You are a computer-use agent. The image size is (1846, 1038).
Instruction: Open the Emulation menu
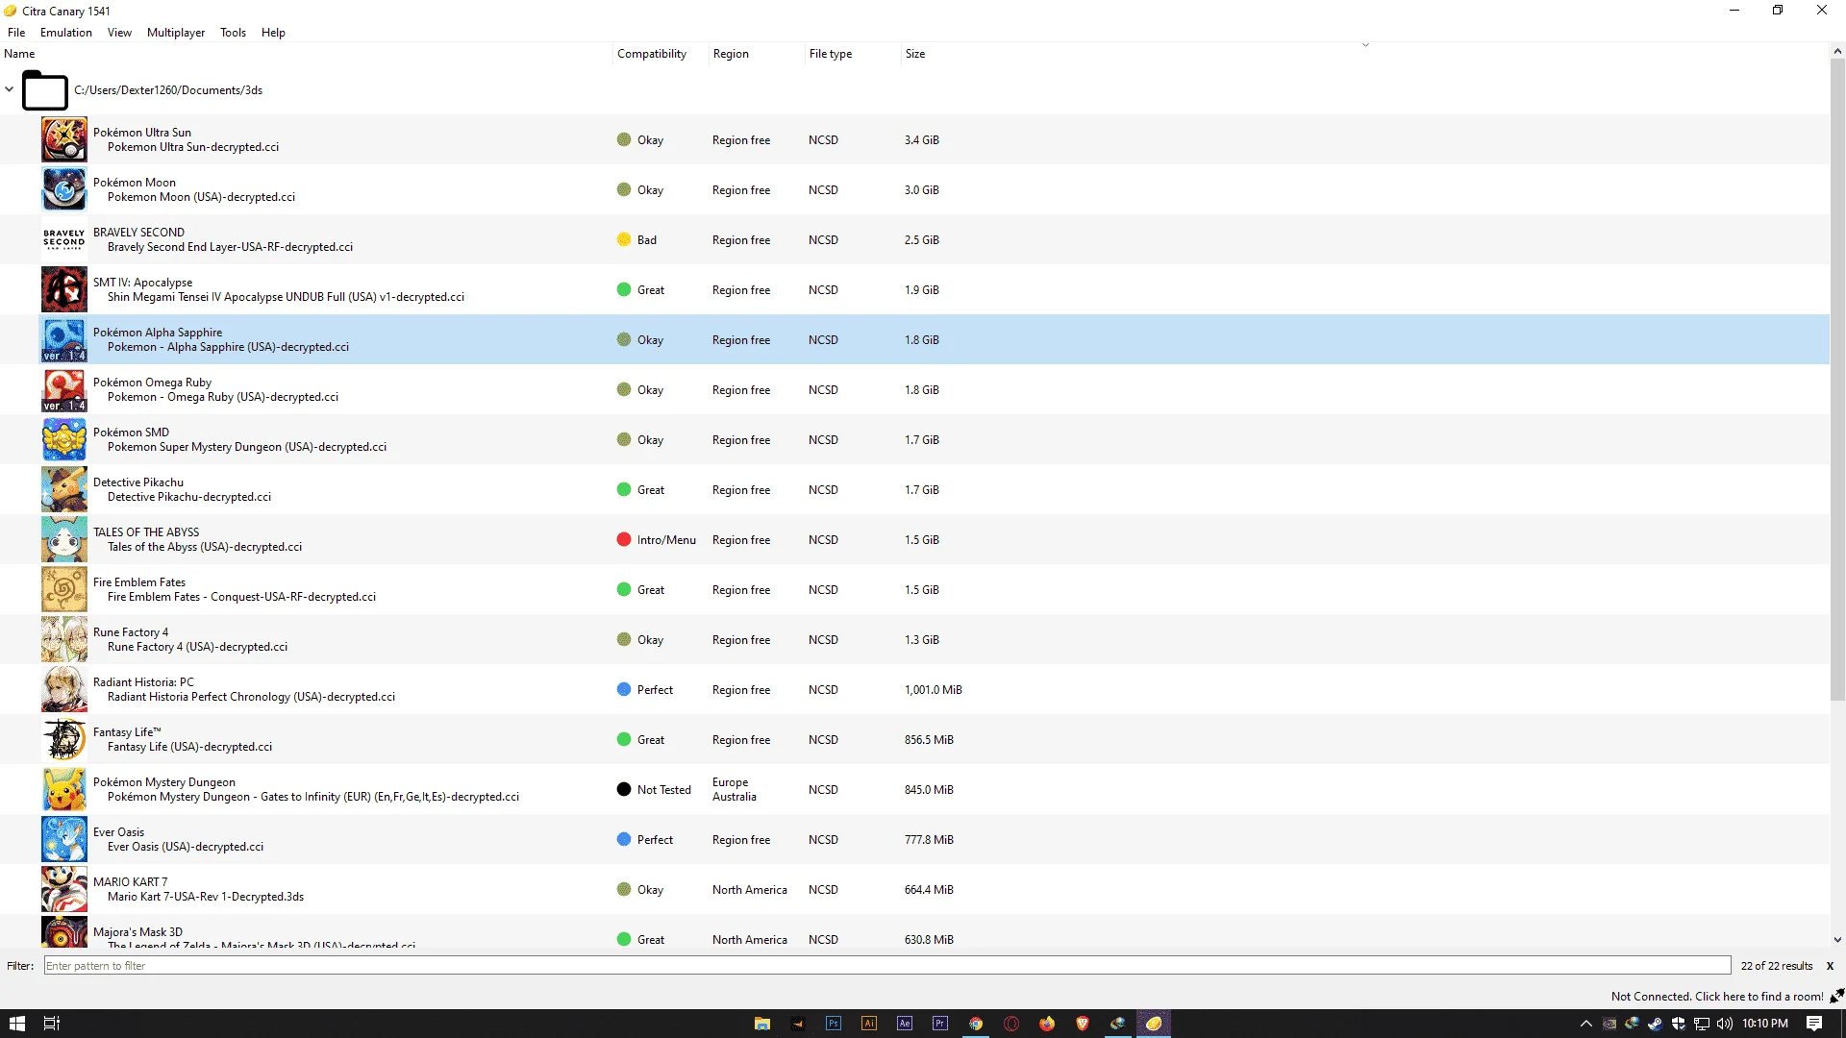point(66,32)
